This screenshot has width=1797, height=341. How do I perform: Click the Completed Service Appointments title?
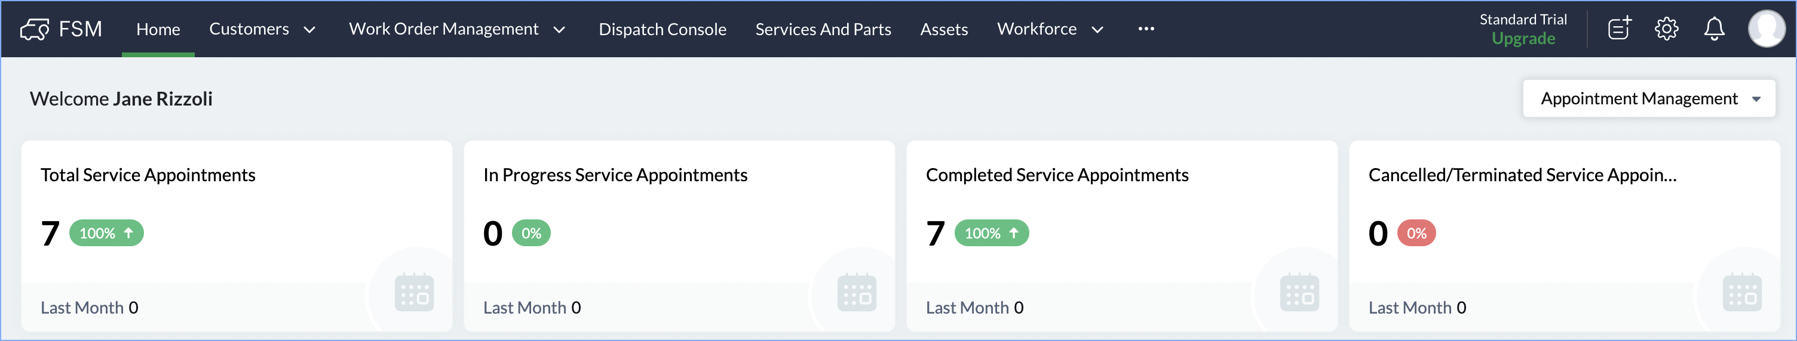pos(1057,175)
